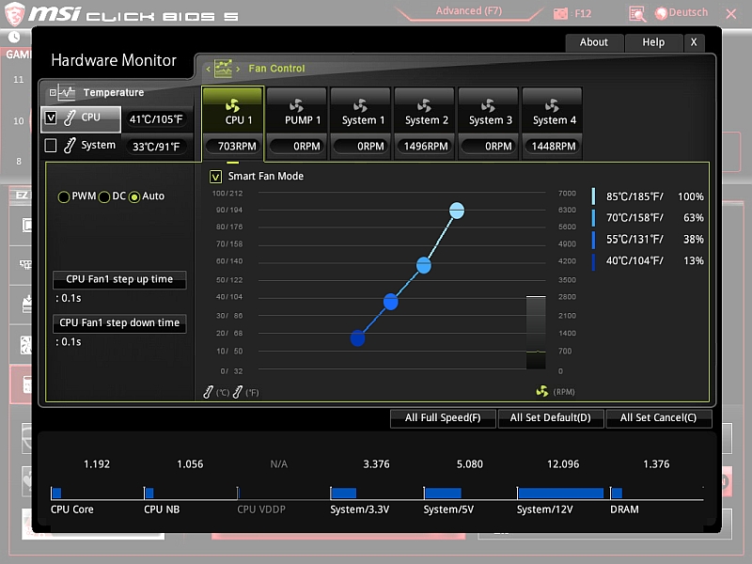752x564 pixels.
Task: Click the BIOS search magnifier icon
Action: [x=637, y=14]
